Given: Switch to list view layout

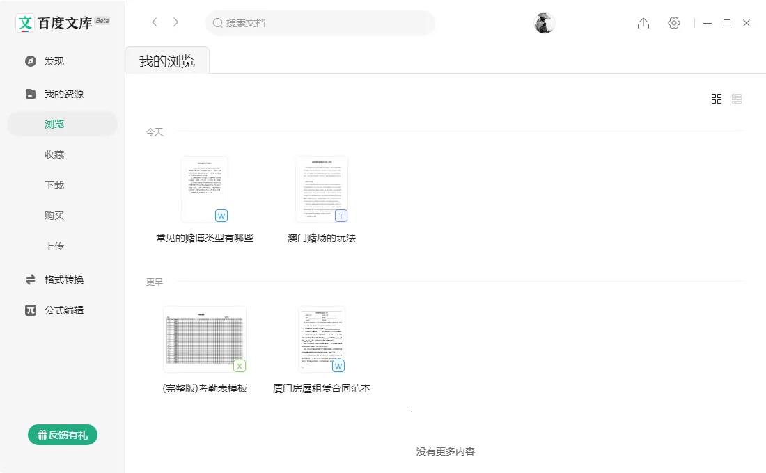Looking at the screenshot, I should coord(737,98).
